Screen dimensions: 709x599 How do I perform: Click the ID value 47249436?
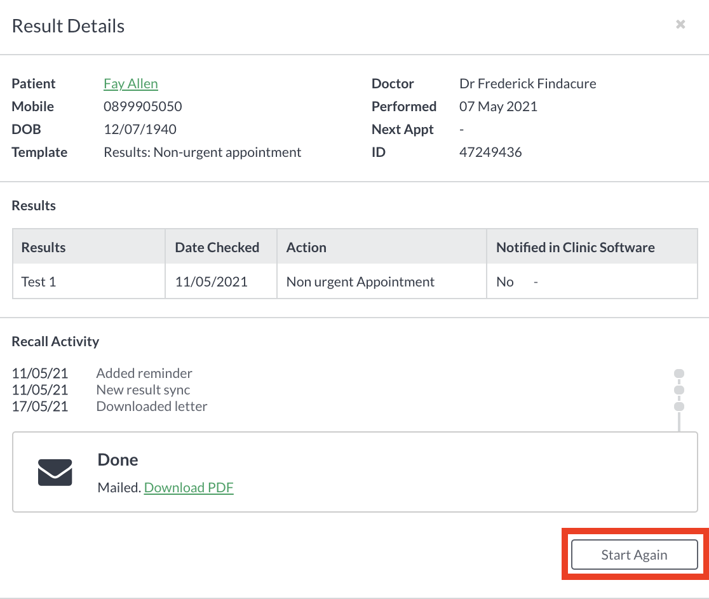[490, 152]
